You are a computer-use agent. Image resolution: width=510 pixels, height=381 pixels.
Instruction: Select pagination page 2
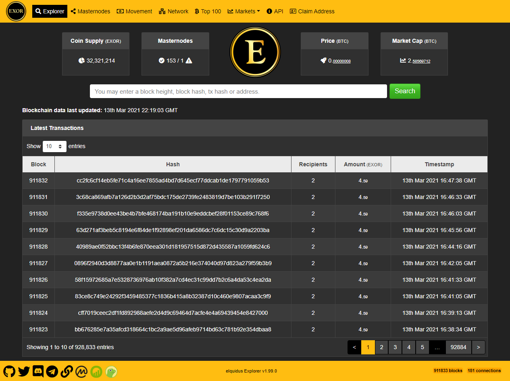tap(381, 347)
